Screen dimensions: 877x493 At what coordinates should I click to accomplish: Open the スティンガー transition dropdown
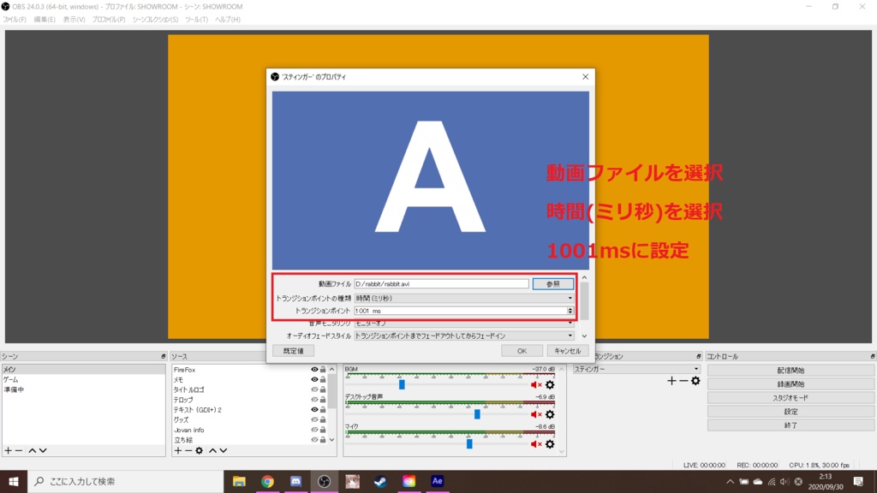[x=696, y=369]
